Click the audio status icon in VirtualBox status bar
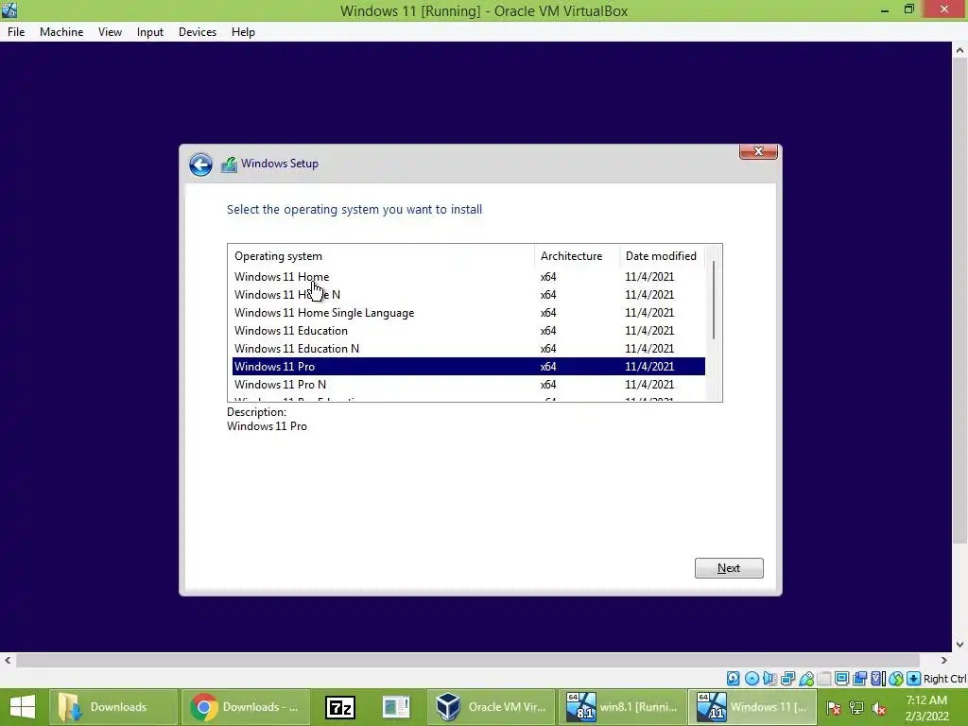This screenshot has height=726, width=968. coord(769,679)
